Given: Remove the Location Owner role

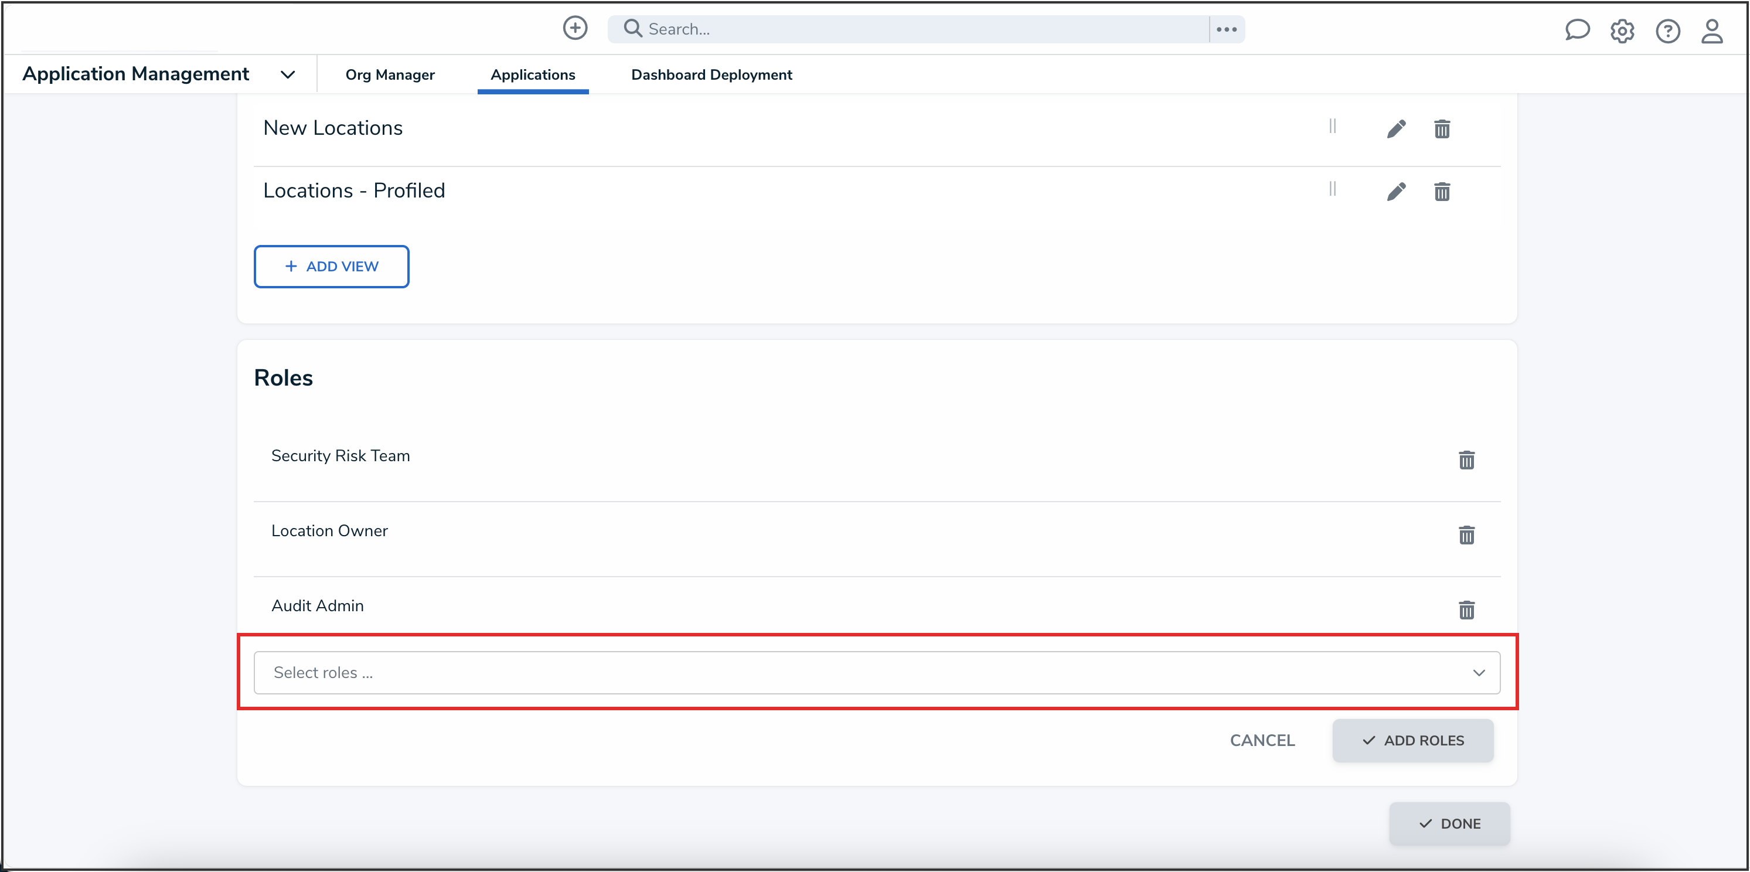Looking at the screenshot, I should 1467,535.
